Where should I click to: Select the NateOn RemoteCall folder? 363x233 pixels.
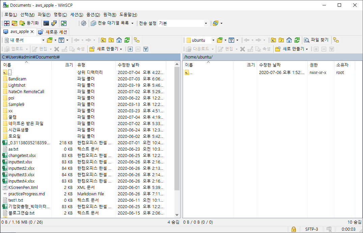26,92
